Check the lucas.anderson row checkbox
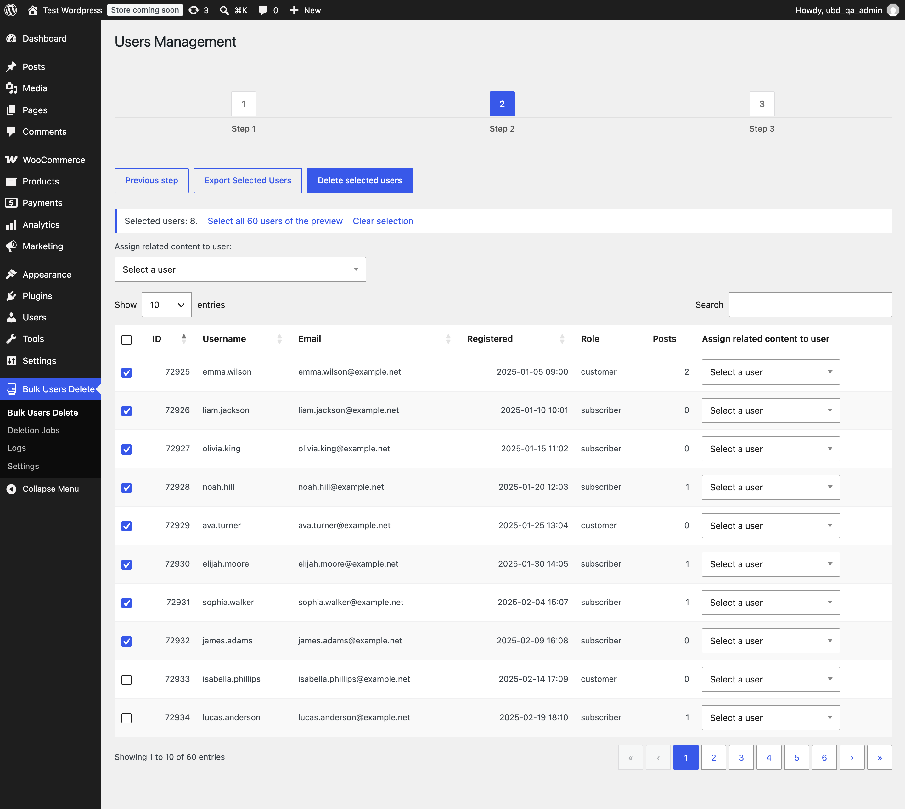 (x=126, y=718)
